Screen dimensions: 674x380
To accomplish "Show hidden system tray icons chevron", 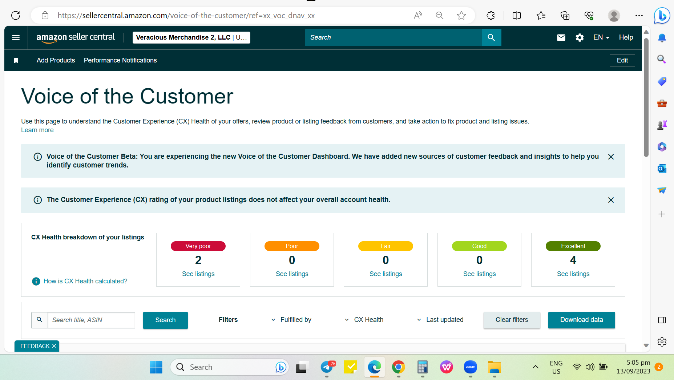I will [536, 367].
